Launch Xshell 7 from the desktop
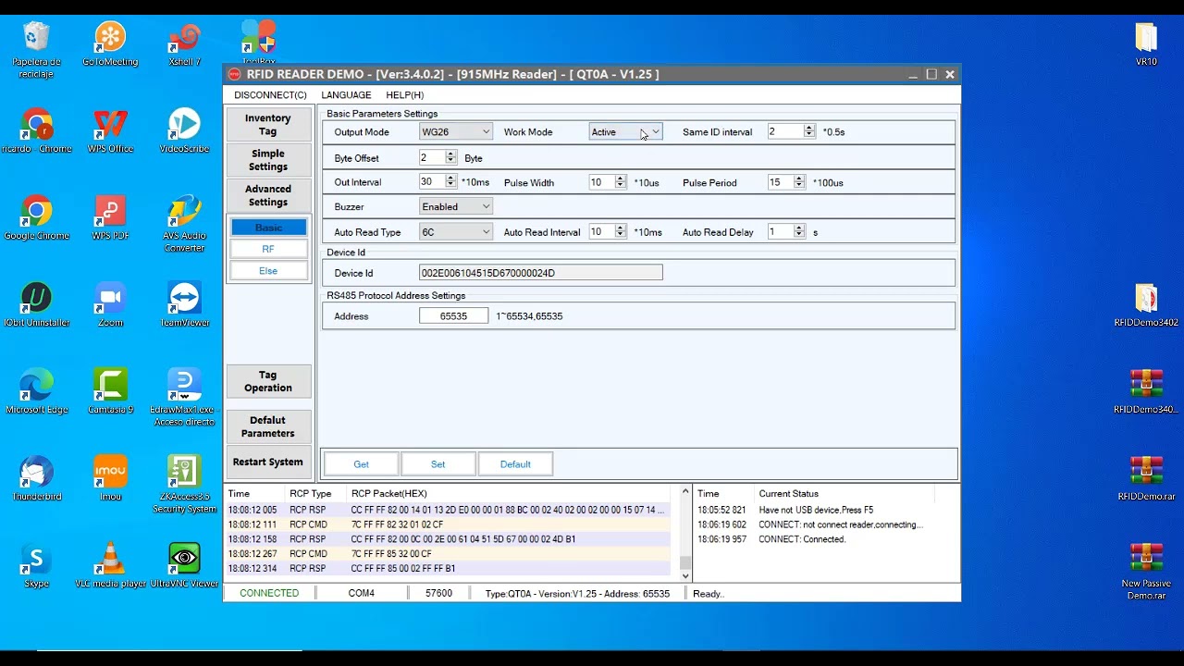The width and height of the screenshot is (1184, 666). pos(184,43)
